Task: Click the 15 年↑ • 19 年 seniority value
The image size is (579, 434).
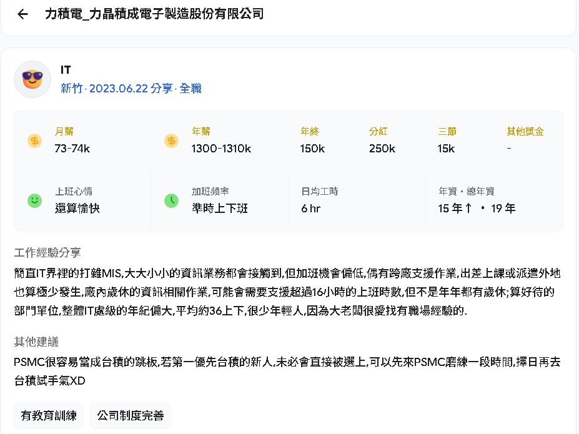Action: coord(477,209)
